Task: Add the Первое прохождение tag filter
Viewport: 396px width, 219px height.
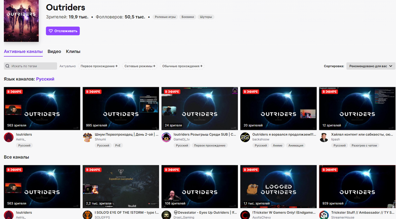Action: [x=99, y=66]
